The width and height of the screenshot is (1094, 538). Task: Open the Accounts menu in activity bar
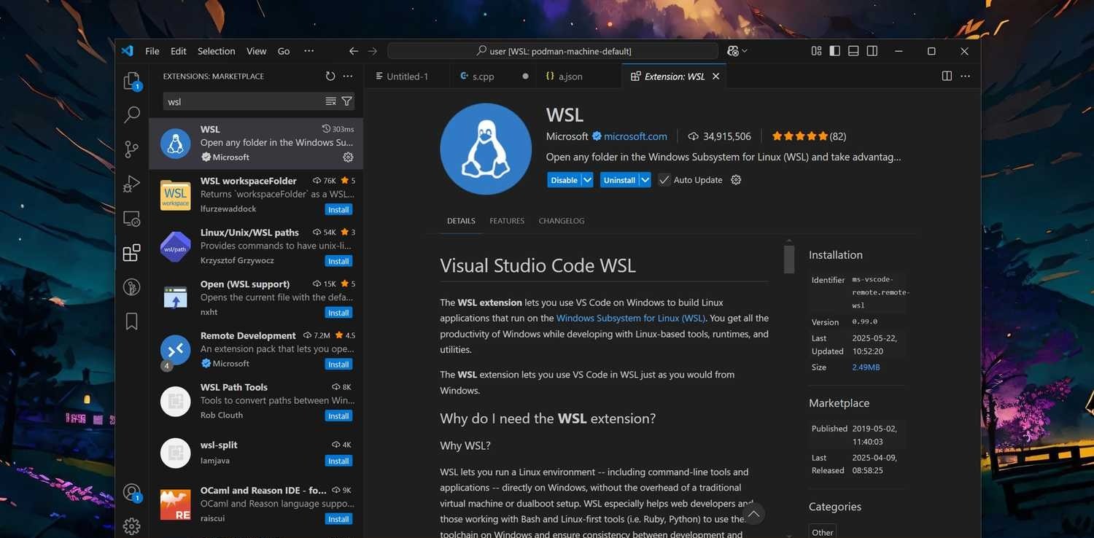coord(131,492)
